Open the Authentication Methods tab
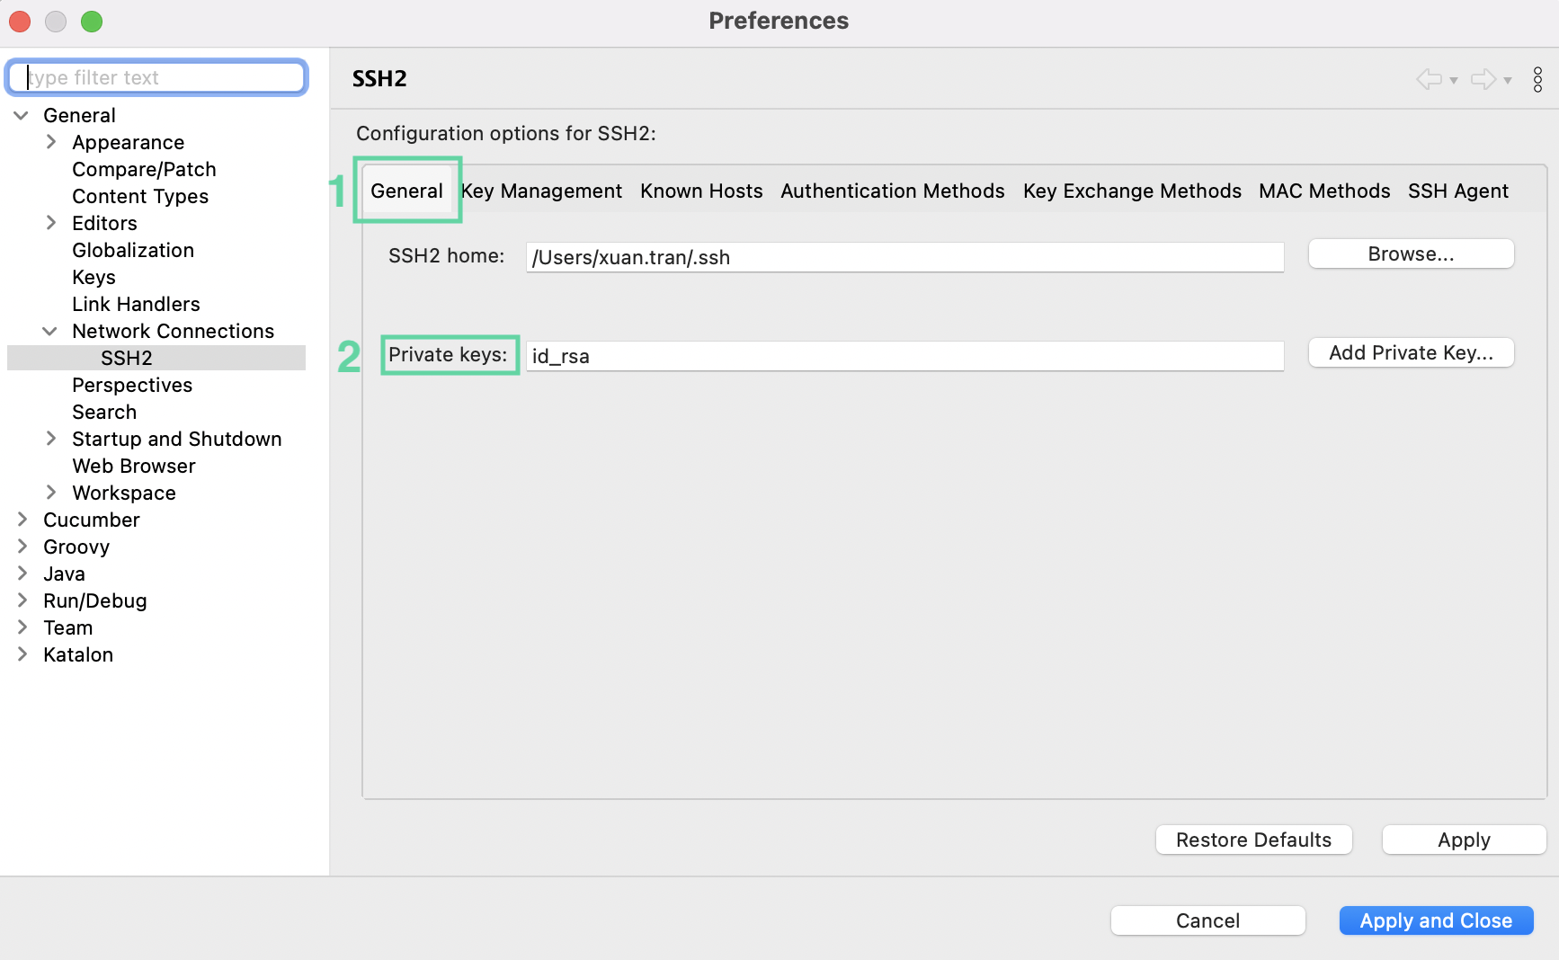 [x=892, y=191]
